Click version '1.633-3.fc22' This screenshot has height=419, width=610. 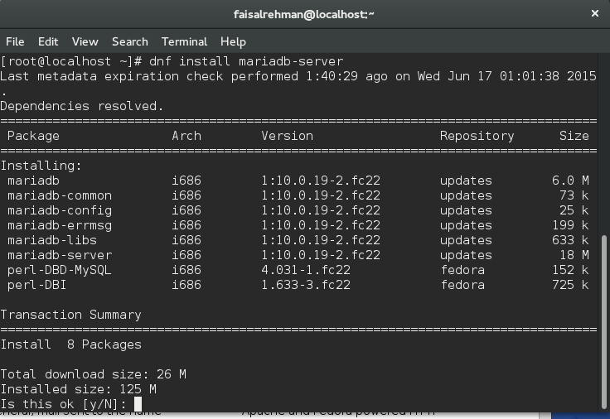tap(306, 285)
